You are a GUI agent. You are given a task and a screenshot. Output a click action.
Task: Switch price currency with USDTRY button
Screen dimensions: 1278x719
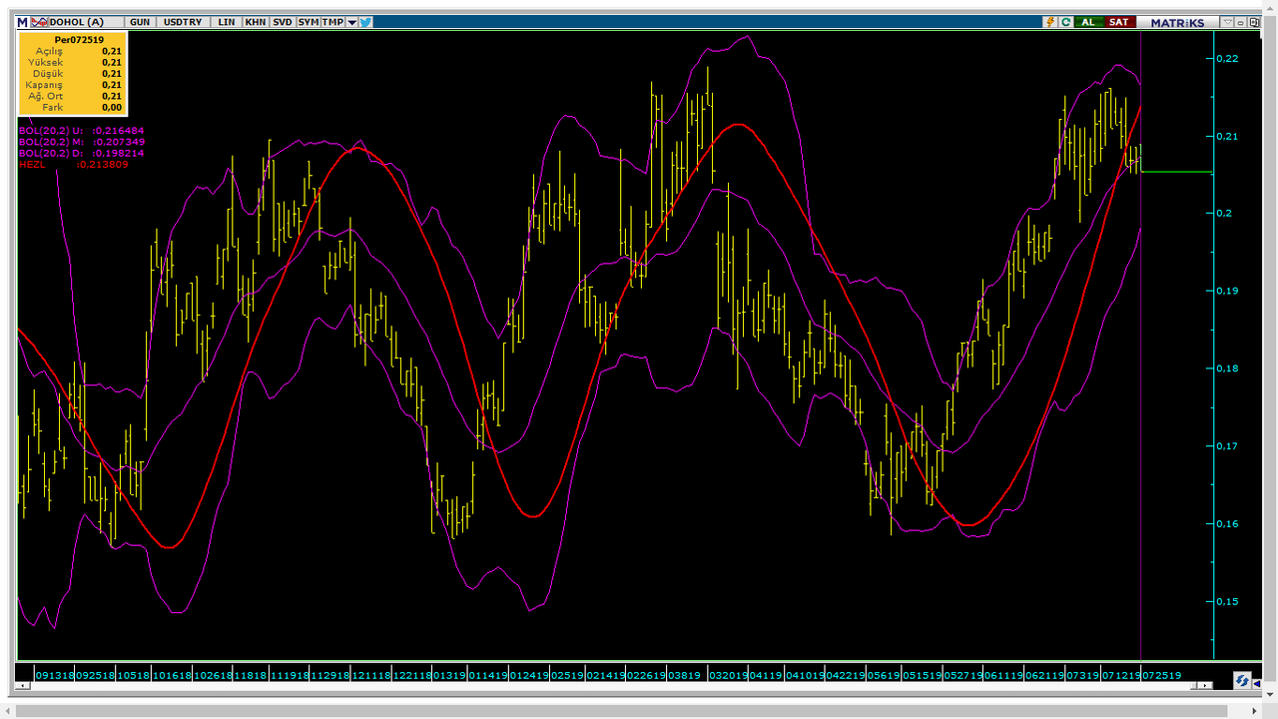click(x=182, y=22)
